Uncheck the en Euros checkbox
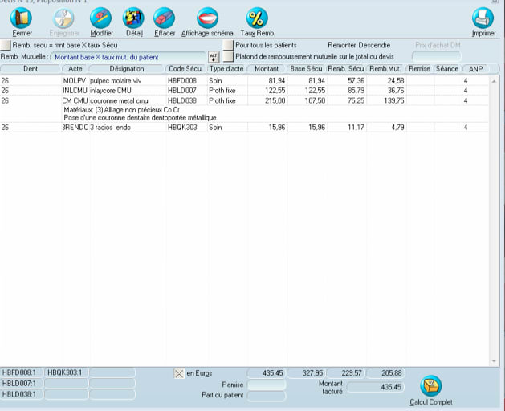 [179, 373]
